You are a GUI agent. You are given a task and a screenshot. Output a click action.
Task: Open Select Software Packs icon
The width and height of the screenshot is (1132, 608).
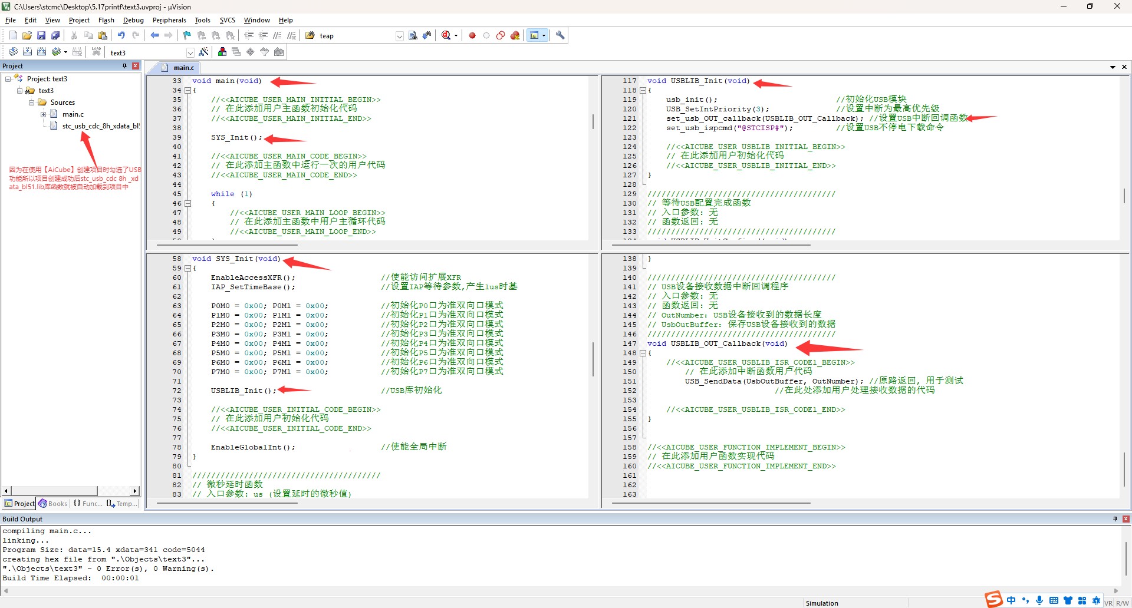pyautogui.click(x=265, y=52)
